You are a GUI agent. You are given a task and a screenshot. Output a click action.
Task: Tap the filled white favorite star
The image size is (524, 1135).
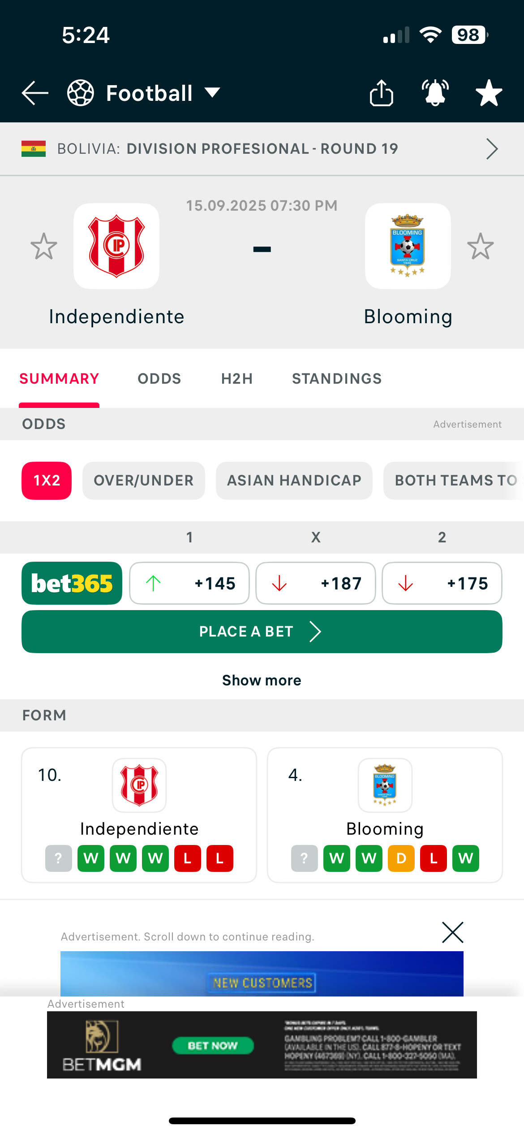(489, 93)
